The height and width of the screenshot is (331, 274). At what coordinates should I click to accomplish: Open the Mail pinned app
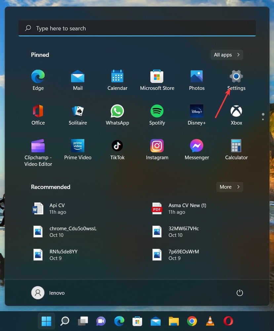[x=78, y=80]
